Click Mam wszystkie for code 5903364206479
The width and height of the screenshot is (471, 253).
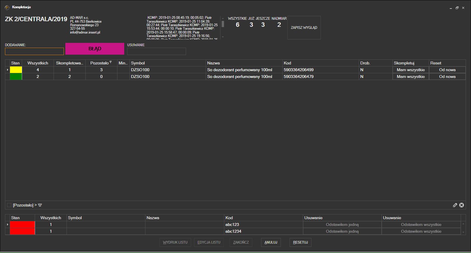(411, 76)
